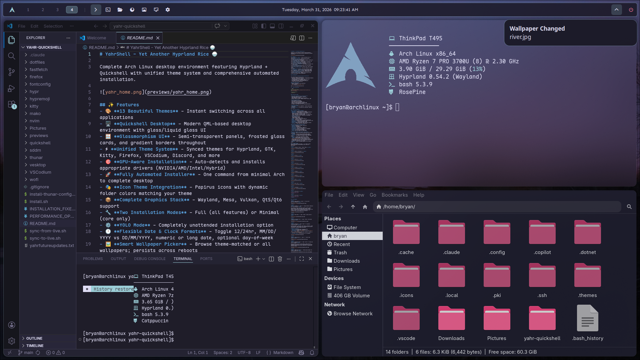Click the Markdown language mode in status bar
This screenshot has width=640, height=360.
(x=283, y=353)
